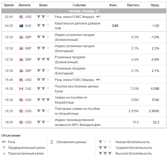
Task: Click US flag on the 18:00 row
Action: point(21,122)
